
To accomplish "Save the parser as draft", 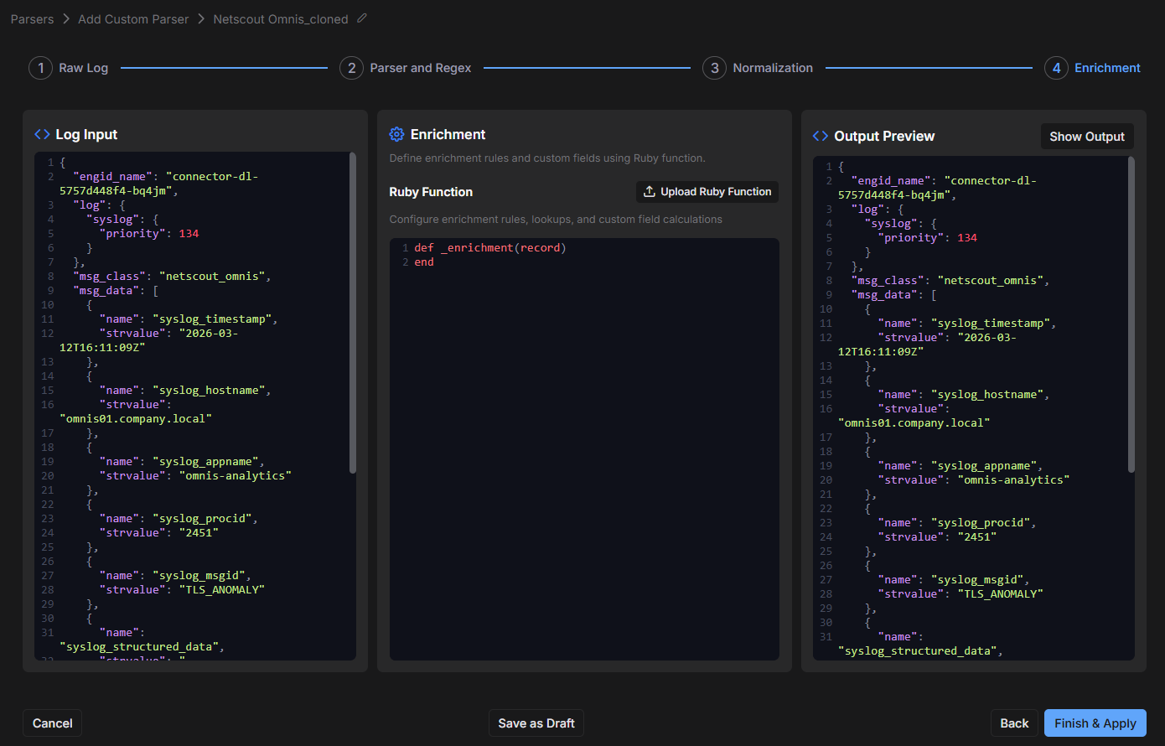I will (x=536, y=723).
